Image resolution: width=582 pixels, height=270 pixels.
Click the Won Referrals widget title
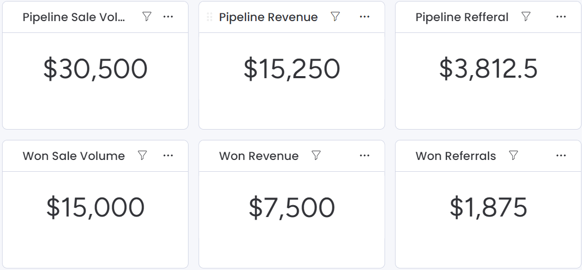coord(456,156)
